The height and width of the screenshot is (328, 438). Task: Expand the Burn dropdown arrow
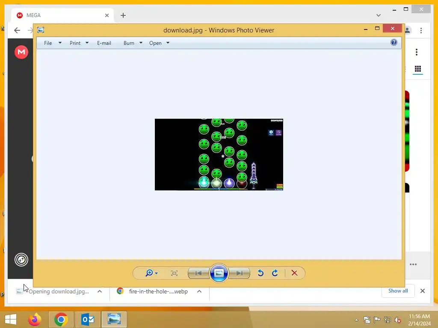tap(141, 43)
